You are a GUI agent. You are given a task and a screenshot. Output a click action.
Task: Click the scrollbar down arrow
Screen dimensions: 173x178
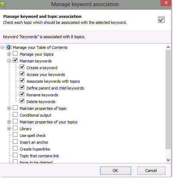(x=168, y=160)
